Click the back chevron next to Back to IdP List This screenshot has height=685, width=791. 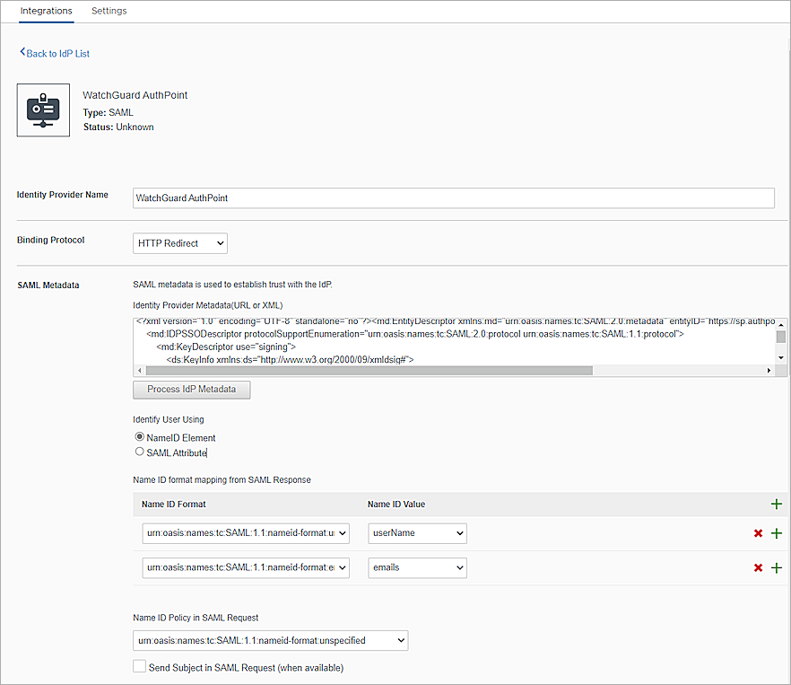22,53
